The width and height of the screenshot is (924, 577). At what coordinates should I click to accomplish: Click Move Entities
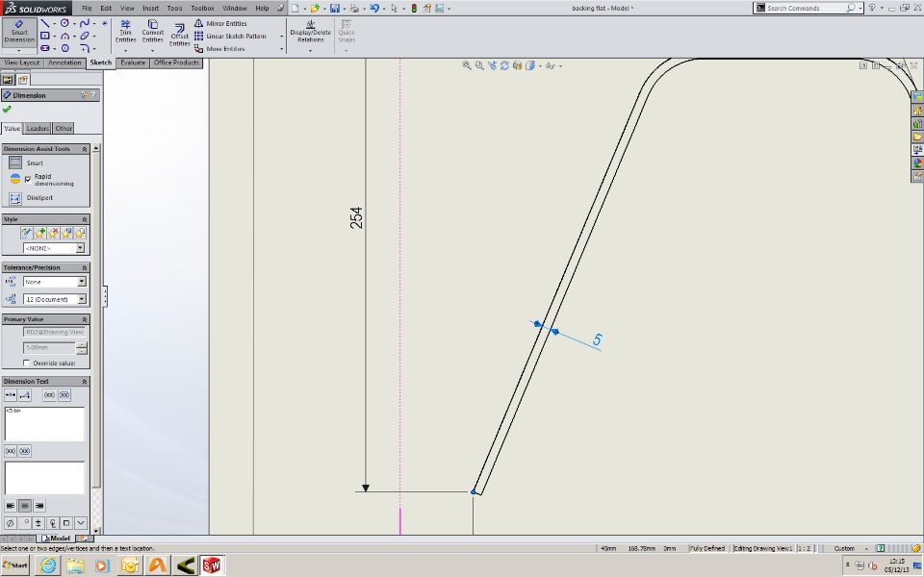coord(219,49)
